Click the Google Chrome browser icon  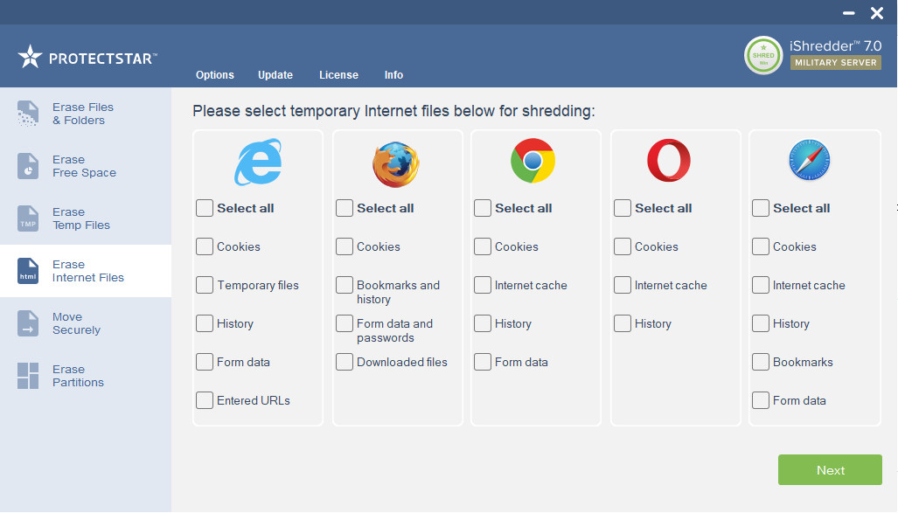(533, 161)
